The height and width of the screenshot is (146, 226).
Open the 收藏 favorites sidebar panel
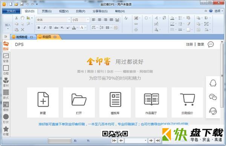[x=6, y=131]
